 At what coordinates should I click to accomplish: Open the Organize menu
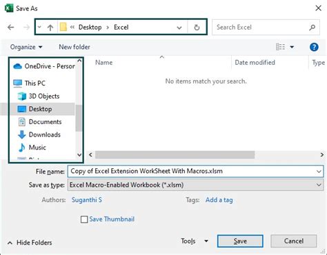(x=26, y=47)
